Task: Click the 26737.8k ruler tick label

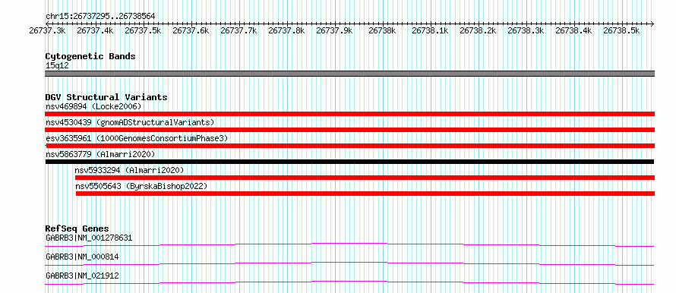Action: [286, 30]
